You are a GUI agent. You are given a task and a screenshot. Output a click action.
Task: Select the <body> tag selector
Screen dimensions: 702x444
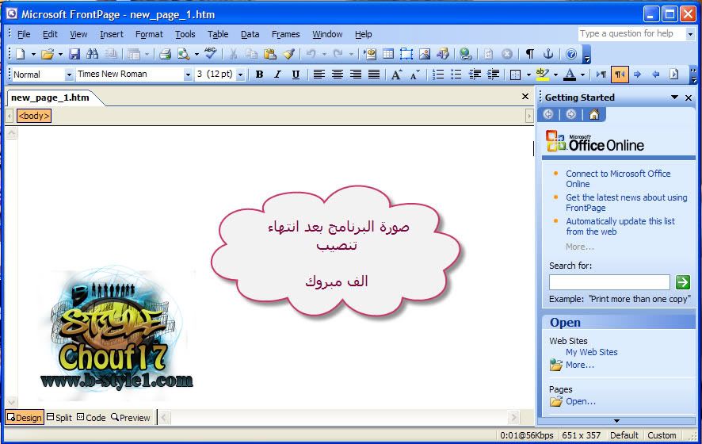34,116
